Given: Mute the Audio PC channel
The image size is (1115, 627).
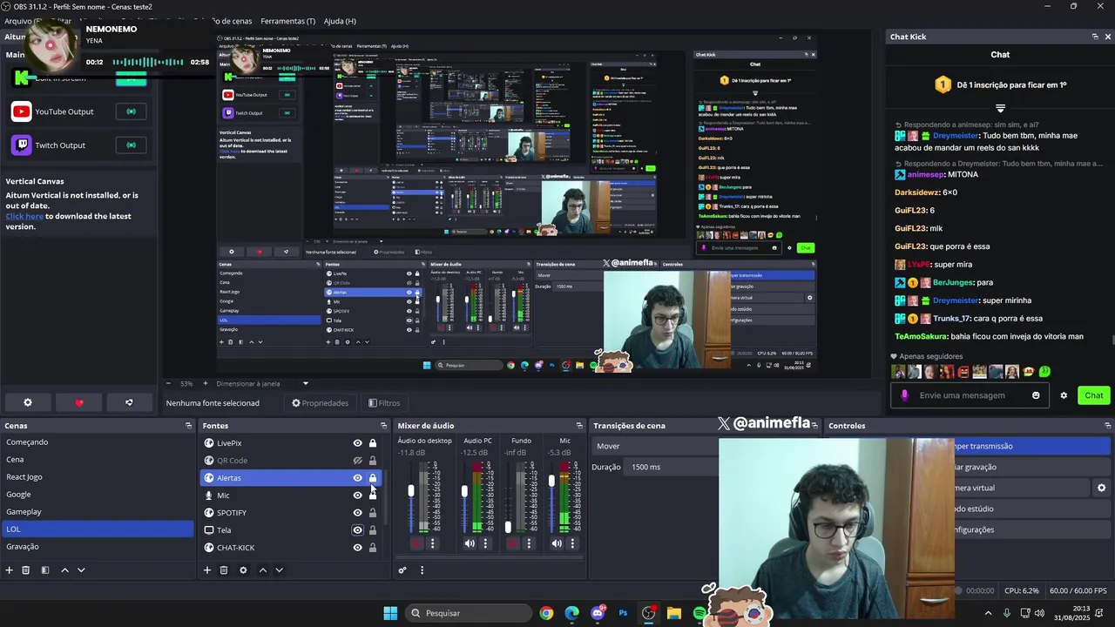Looking at the screenshot, I should 470,543.
